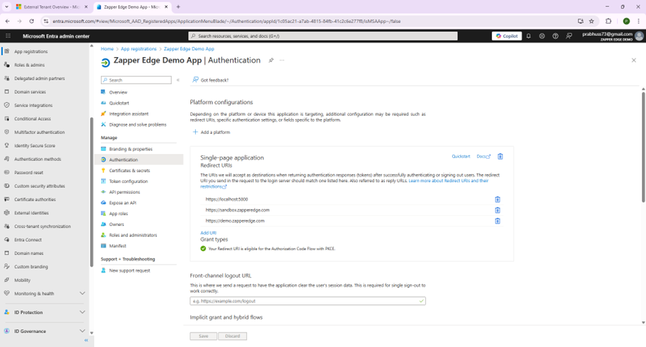This screenshot has height=347, width=646.
Task: Open the more options ellipsis beside title
Action: coord(282,60)
